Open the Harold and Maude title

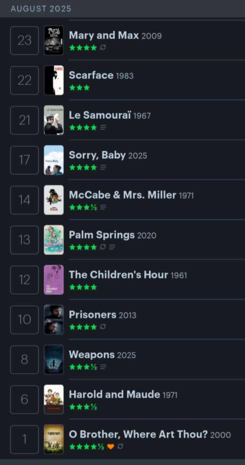[x=114, y=394]
